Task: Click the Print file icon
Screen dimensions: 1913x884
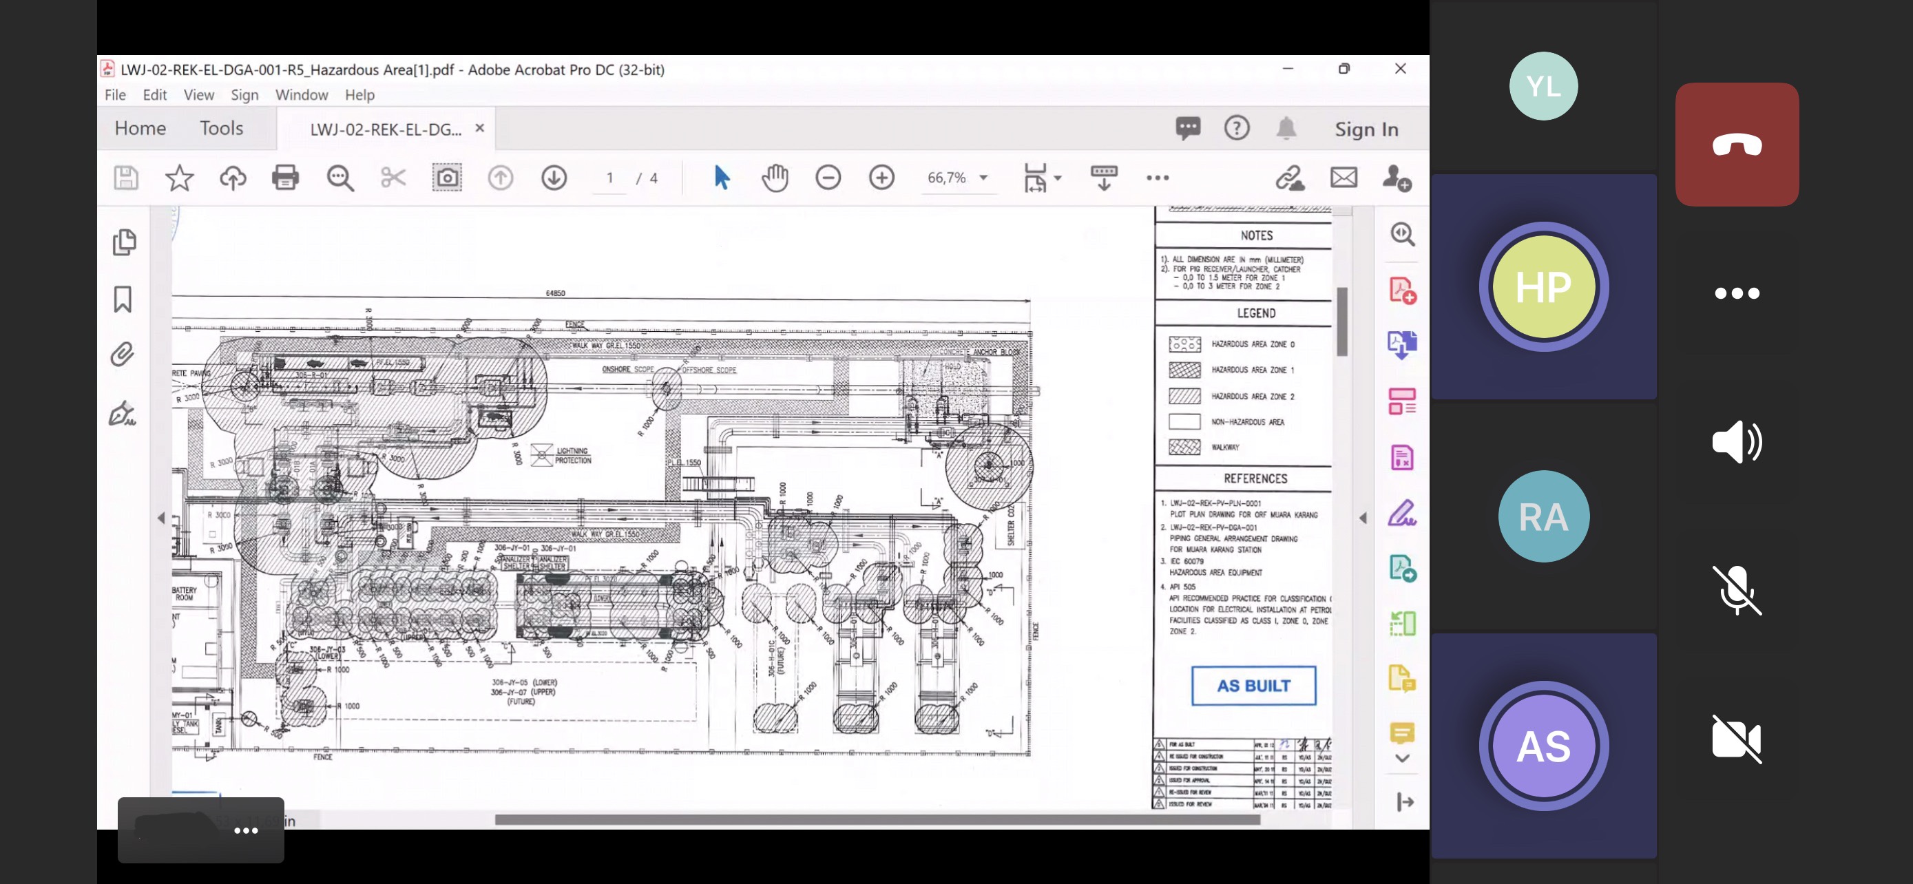Action: [x=285, y=178]
